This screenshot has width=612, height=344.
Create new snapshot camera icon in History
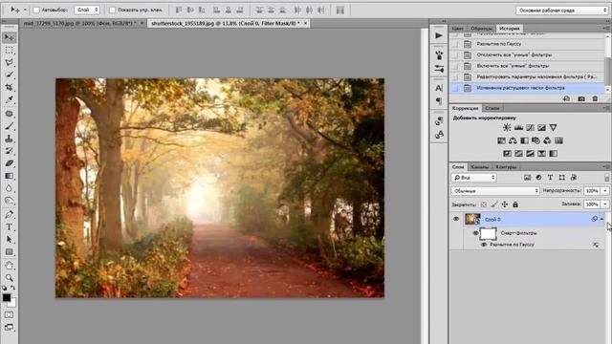[x=581, y=98]
